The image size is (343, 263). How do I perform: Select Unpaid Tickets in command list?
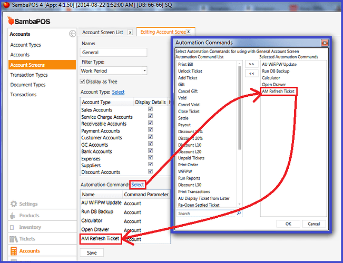(191, 158)
